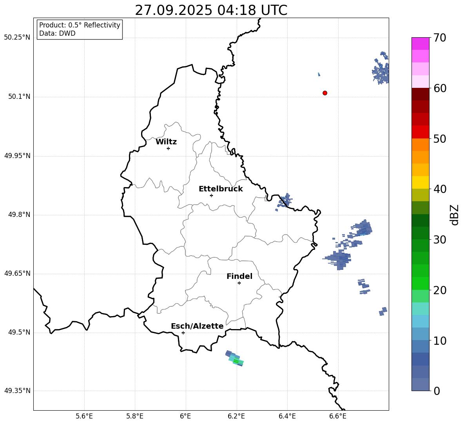Click the 6°E longitude label
The image size is (464, 424).
click(185, 416)
